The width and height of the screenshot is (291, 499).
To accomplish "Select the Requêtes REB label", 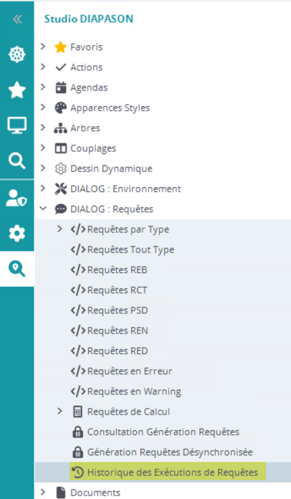I will click(x=117, y=270).
